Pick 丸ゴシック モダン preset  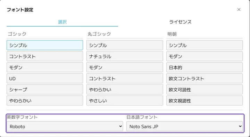pyautogui.click(x=125, y=67)
